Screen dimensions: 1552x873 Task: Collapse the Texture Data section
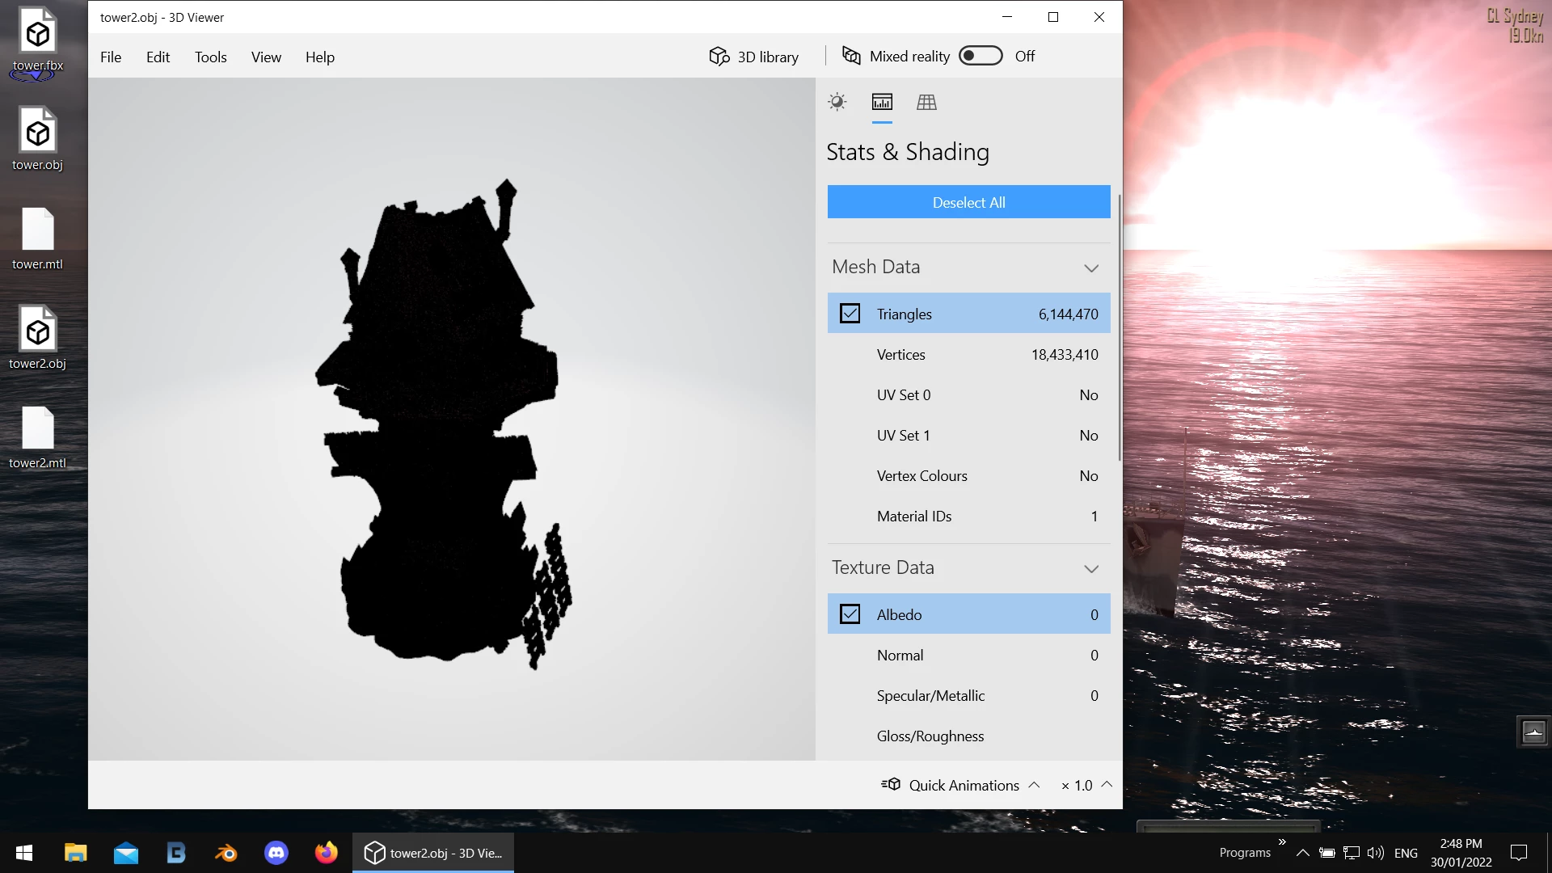point(1091,568)
